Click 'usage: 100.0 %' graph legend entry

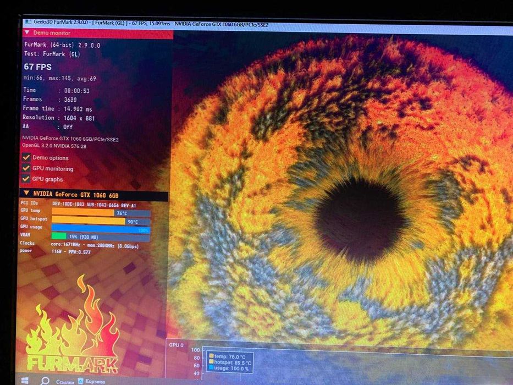click(x=229, y=368)
